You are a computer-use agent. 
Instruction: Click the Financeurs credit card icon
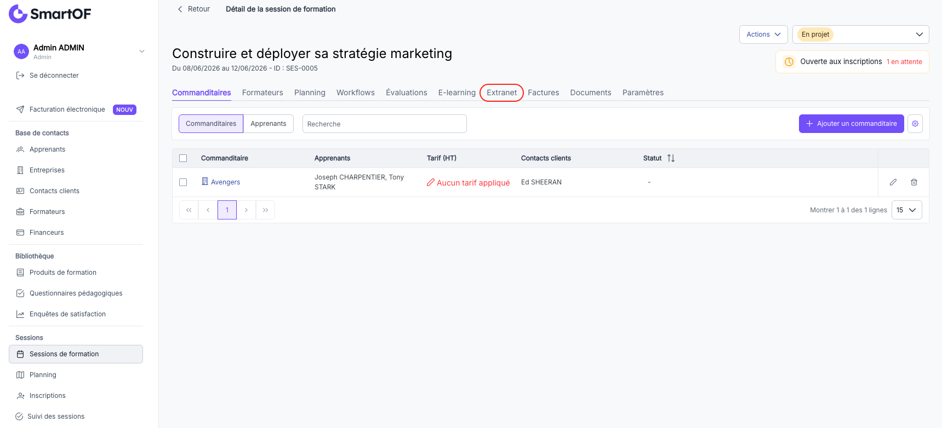(20, 233)
